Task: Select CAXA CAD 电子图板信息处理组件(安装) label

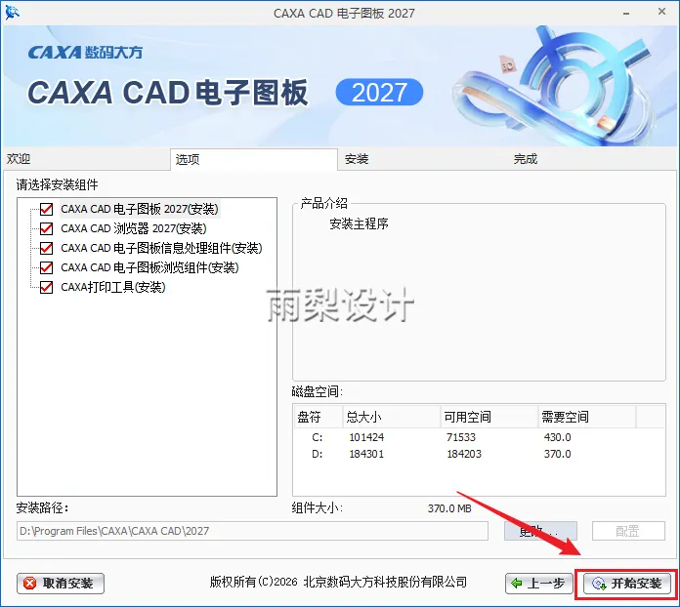Action: coord(161,248)
